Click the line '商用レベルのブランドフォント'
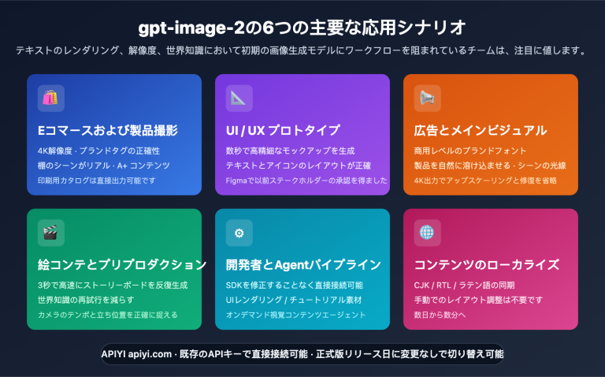605x377 pixels. (x=470, y=151)
